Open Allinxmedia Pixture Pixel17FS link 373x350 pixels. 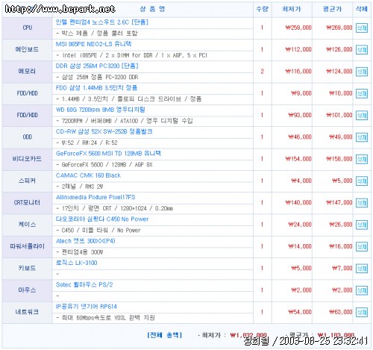tap(95, 197)
